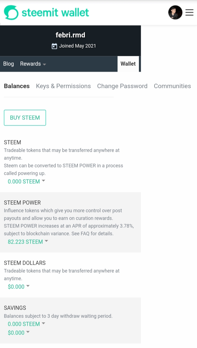Viewport: 197px width, 348px height.
Task: Click the STEEM POWER heading
Action: tap(22, 203)
